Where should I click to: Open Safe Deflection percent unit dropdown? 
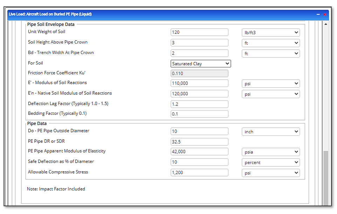[x=270, y=162]
